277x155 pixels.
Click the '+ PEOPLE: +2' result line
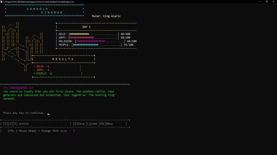pos(43,74)
